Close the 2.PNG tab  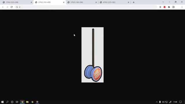pyautogui.click(x=64, y=2)
